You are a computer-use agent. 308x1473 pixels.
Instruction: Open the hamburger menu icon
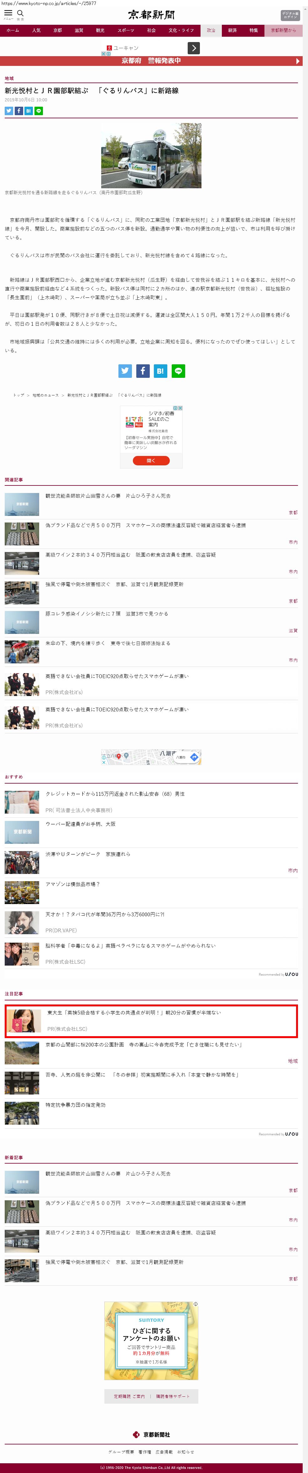pos(8,13)
